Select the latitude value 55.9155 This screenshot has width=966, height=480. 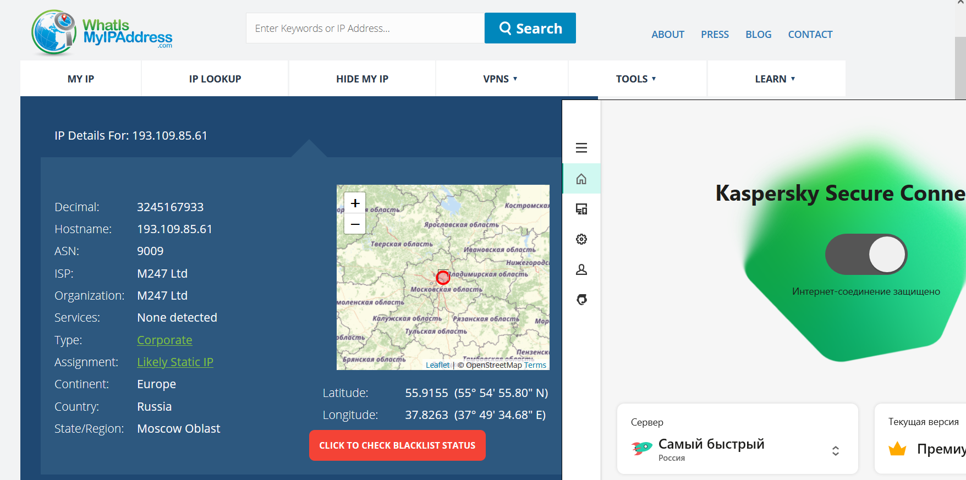click(x=426, y=393)
